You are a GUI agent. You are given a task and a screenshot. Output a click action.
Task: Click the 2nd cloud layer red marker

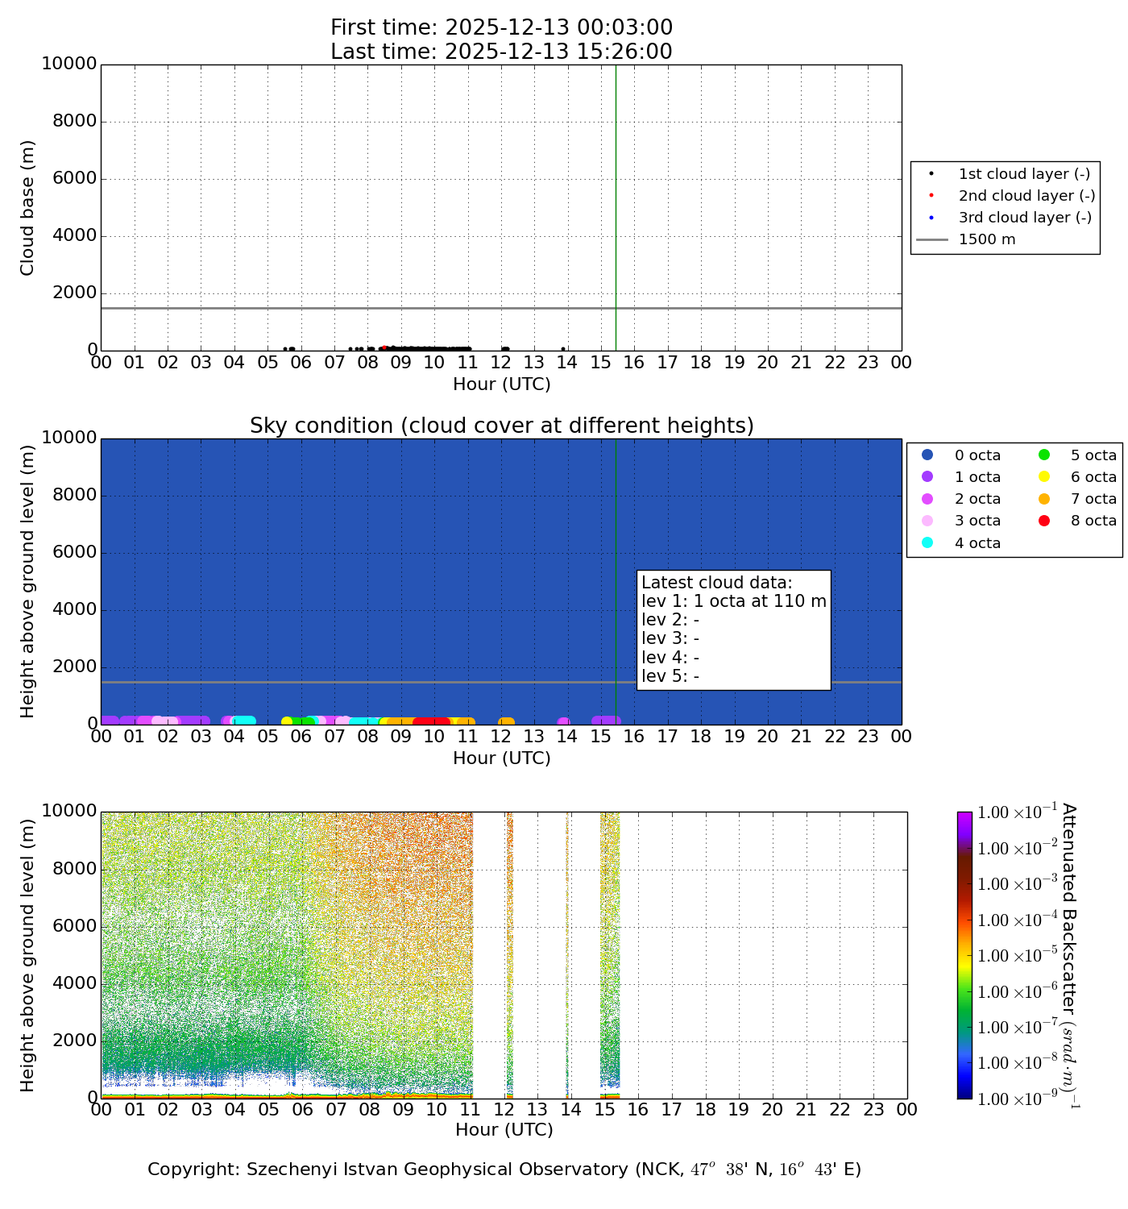(931, 196)
